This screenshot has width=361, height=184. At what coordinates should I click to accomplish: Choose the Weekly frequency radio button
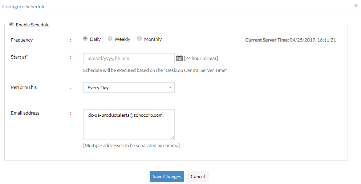(x=110, y=39)
